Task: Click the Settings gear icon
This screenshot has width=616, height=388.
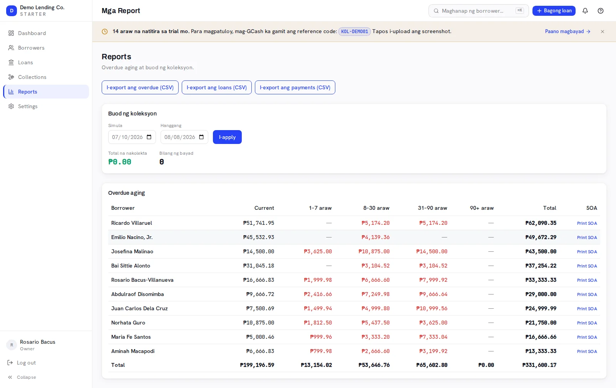Action: (11, 106)
